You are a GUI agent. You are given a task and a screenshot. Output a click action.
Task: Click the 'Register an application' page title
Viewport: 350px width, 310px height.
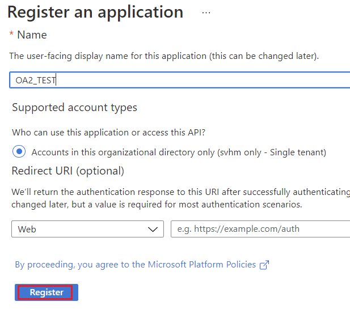pos(95,12)
